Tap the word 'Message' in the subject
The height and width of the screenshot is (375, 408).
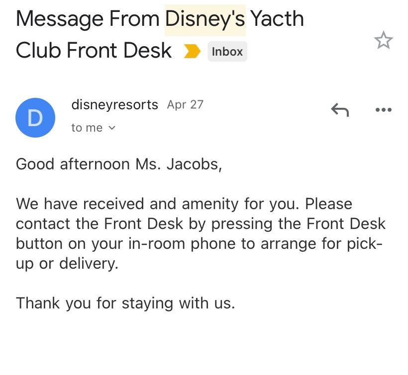pyautogui.click(x=60, y=20)
